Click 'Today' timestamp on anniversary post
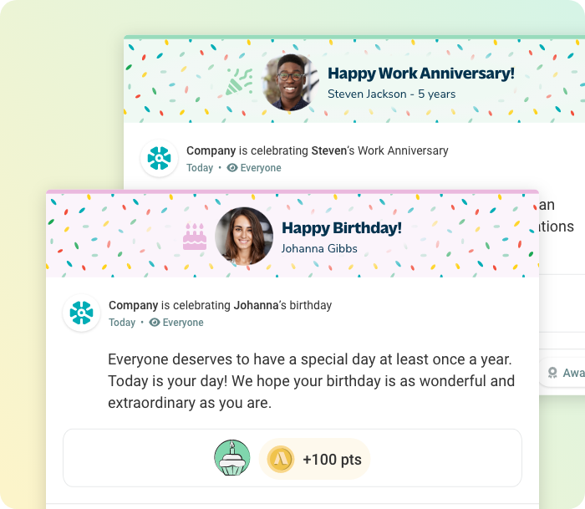Screen dimensions: 585x509 (x=200, y=168)
